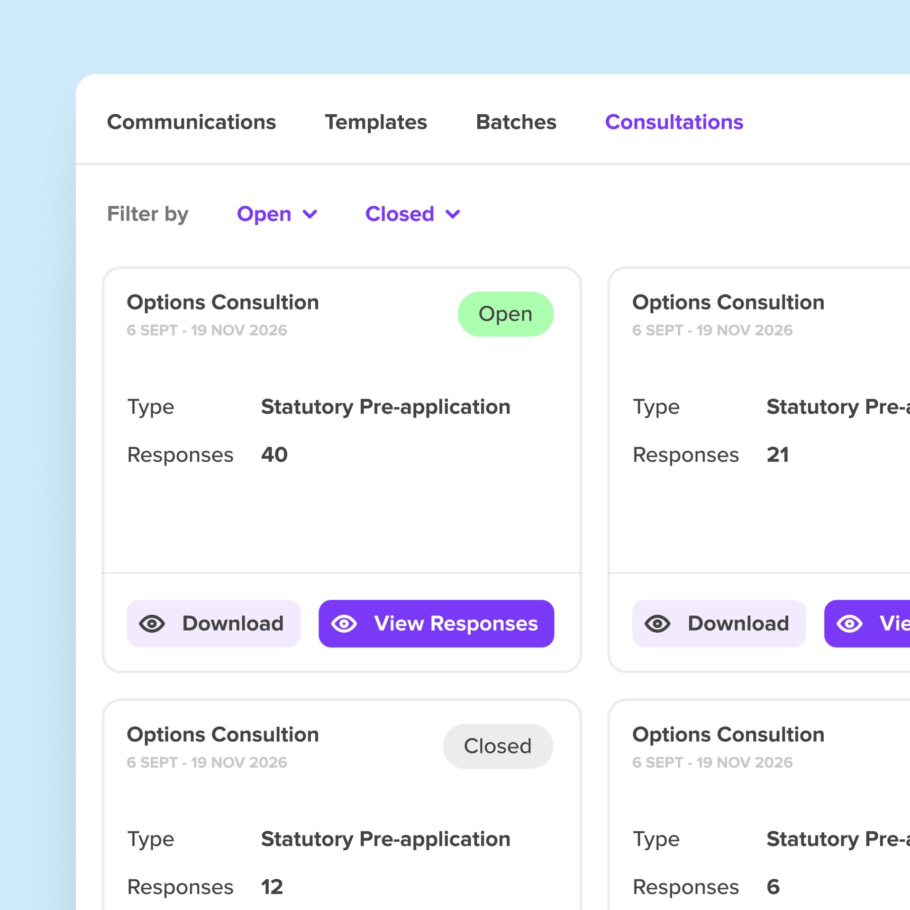
Task: Click the green Open status badge
Action: click(505, 314)
